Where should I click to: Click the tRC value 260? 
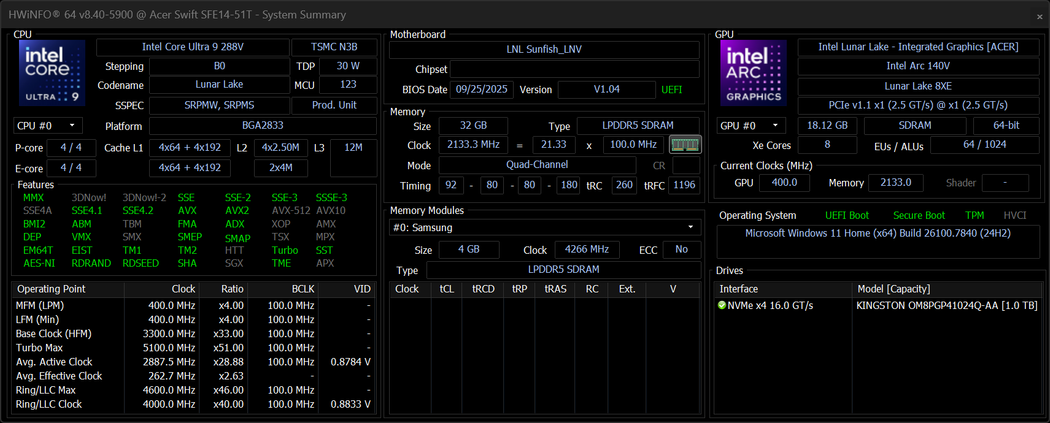[624, 185]
